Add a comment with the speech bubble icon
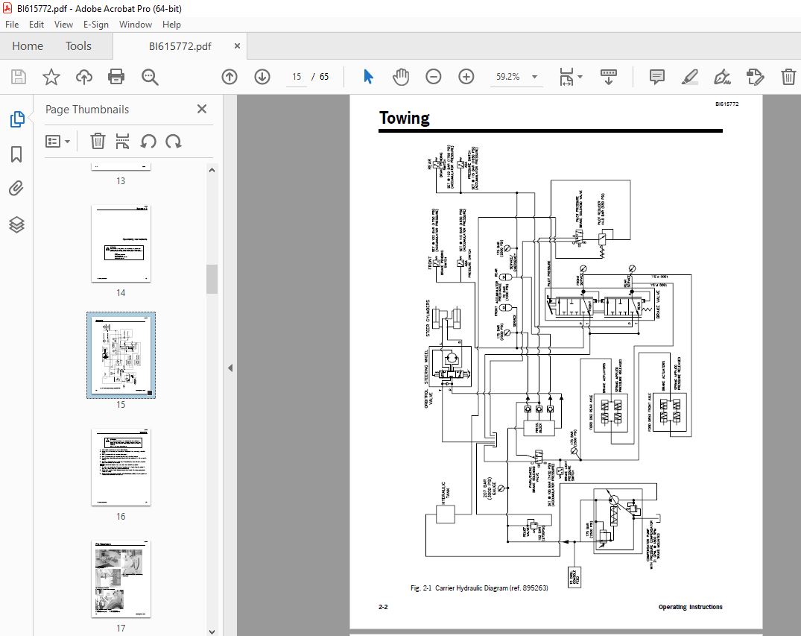 pyautogui.click(x=657, y=77)
